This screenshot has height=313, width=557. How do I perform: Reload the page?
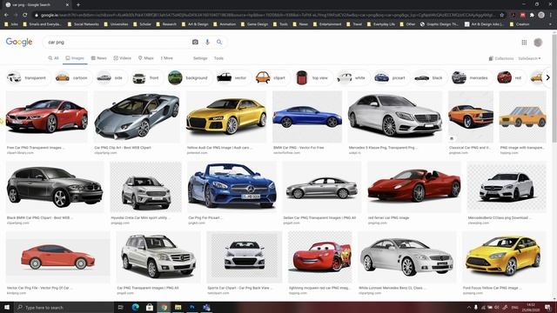pyautogui.click(x=25, y=15)
